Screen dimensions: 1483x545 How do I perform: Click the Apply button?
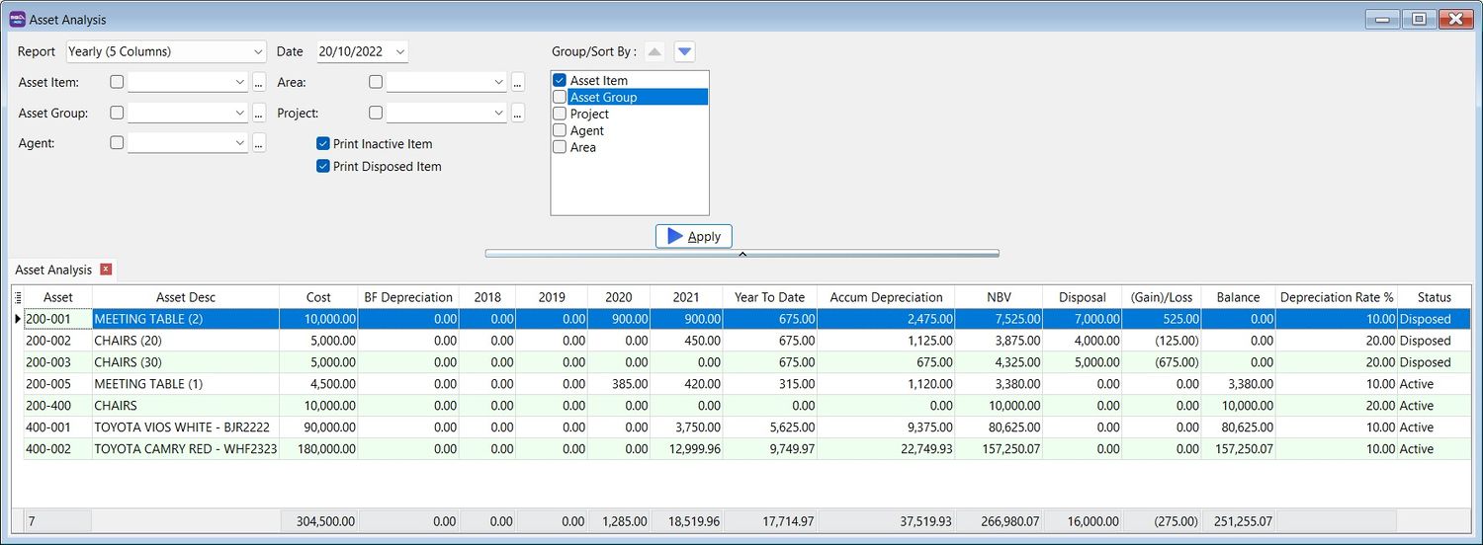(694, 236)
